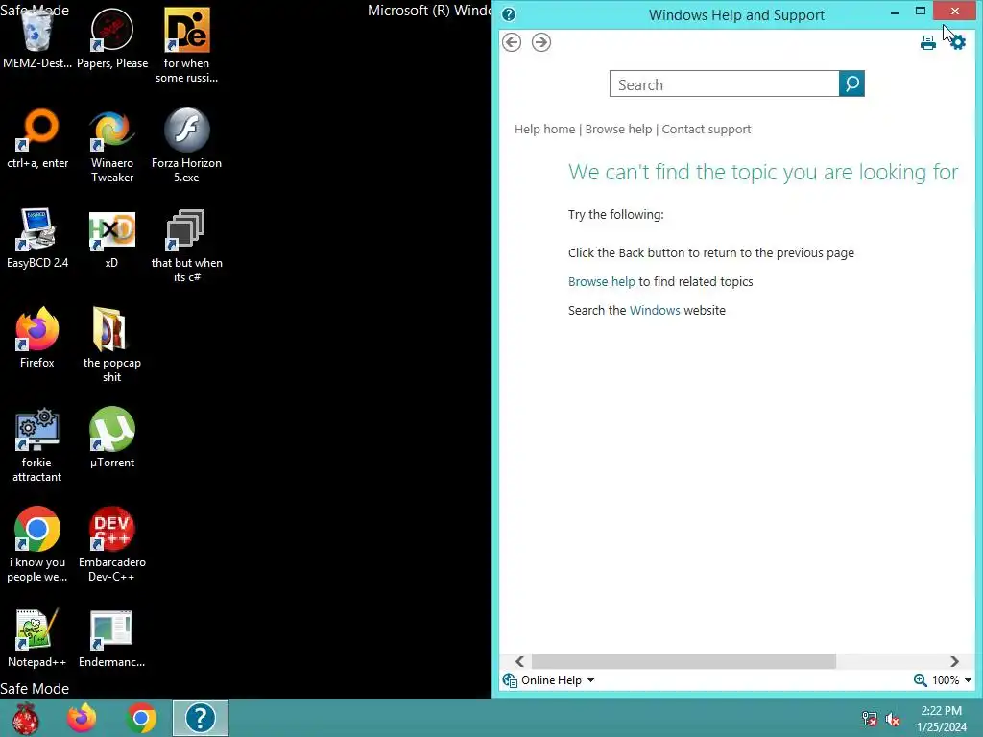The height and width of the screenshot is (737, 983).
Task: Minimize the Windows Help and Support window
Action: [x=895, y=12]
